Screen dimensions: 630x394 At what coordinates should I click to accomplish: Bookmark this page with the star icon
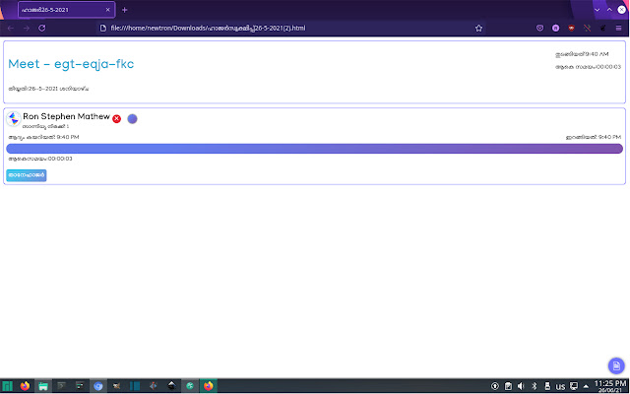point(478,29)
